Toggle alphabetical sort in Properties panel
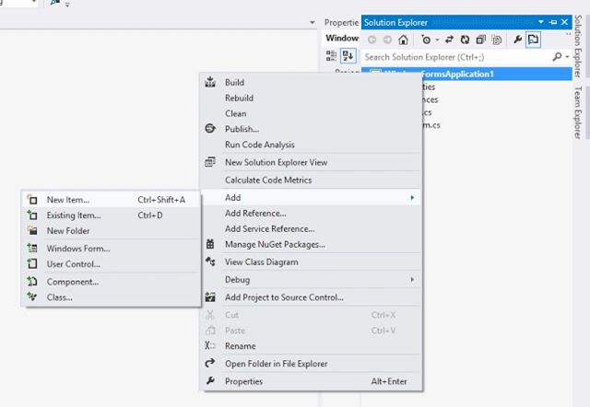 349,56
